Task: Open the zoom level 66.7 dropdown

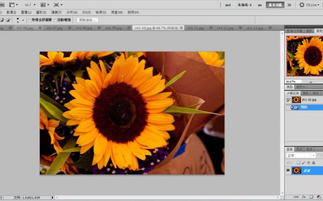Action: pyautogui.click(x=30, y=5)
